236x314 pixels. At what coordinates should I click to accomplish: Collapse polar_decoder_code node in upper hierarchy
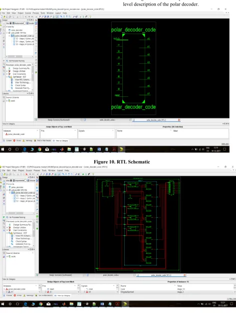pyautogui.click(x=10, y=36)
